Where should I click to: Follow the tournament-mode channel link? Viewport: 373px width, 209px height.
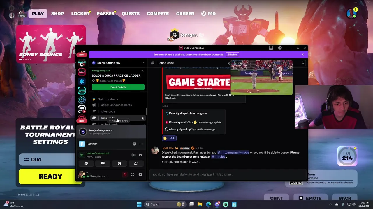click(x=233, y=152)
